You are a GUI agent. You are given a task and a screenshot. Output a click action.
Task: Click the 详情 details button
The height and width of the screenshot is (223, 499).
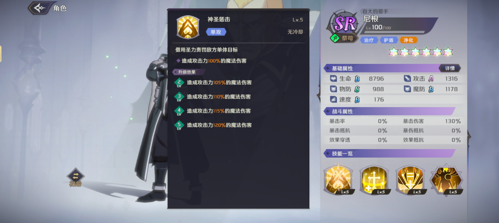click(x=450, y=68)
